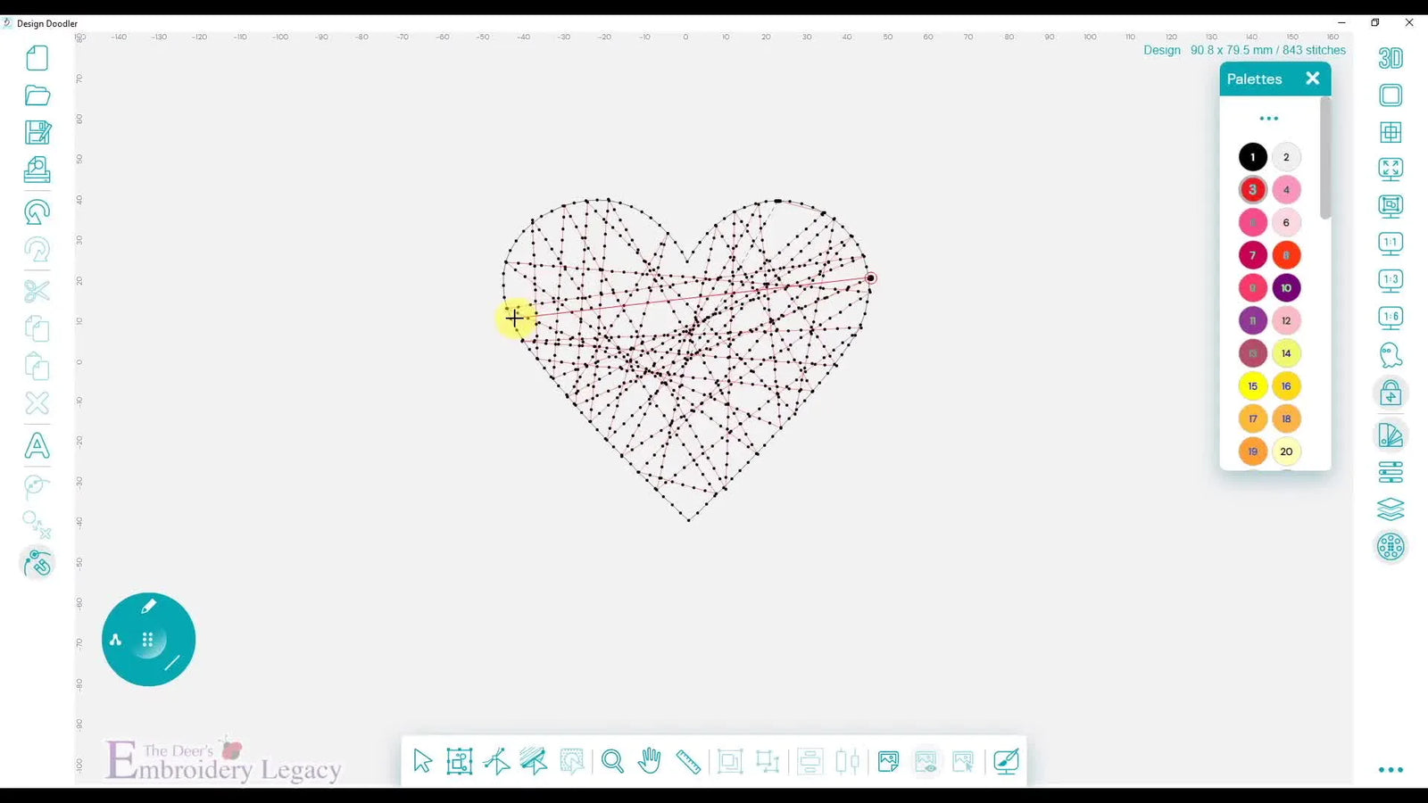Expand more options at bottom right

click(1391, 769)
